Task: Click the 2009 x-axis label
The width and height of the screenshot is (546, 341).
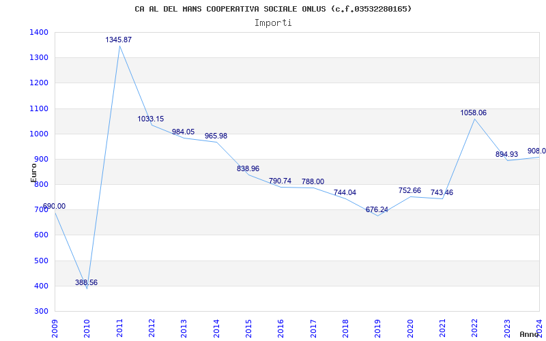Action: pos(55,329)
